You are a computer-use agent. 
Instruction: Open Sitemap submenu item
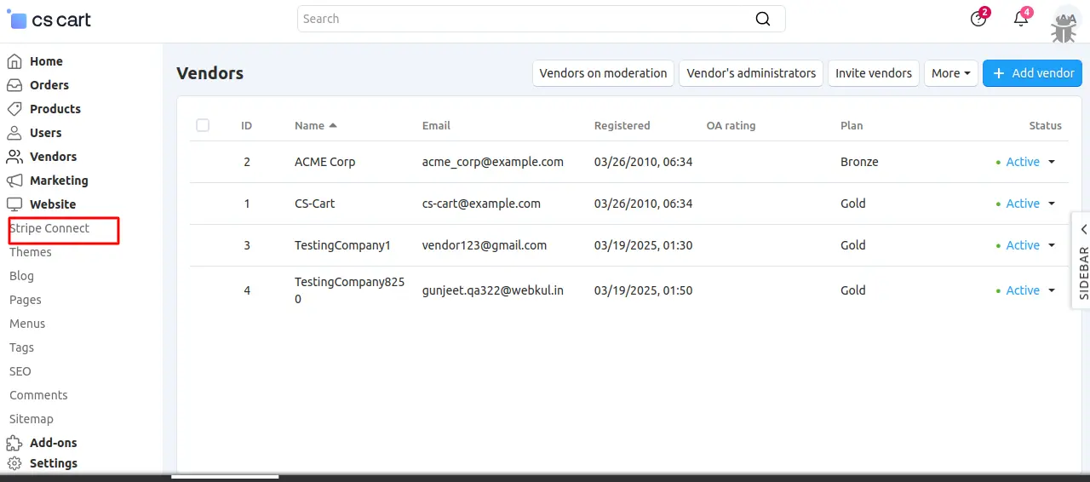click(32, 419)
